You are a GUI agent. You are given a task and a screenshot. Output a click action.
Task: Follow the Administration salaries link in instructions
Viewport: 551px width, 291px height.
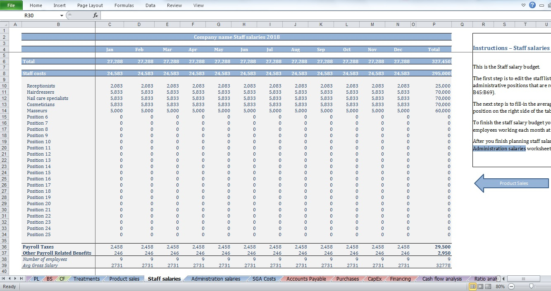click(499, 149)
